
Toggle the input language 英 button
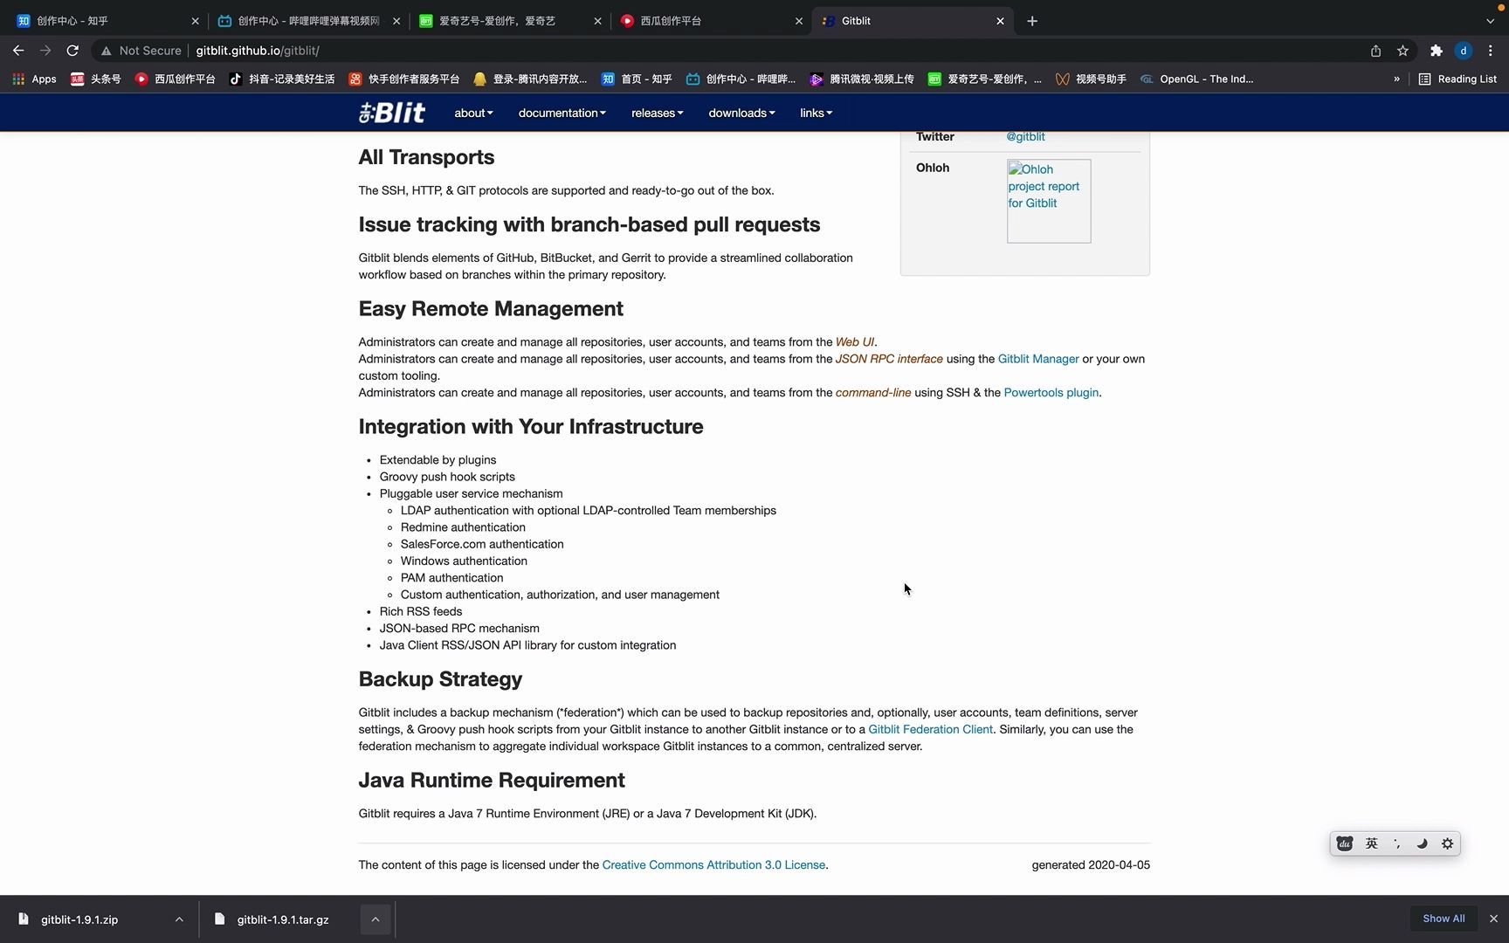(x=1372, y=843)
